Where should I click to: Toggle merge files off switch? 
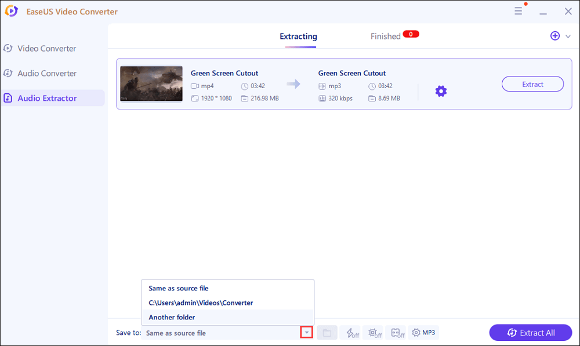397,333
